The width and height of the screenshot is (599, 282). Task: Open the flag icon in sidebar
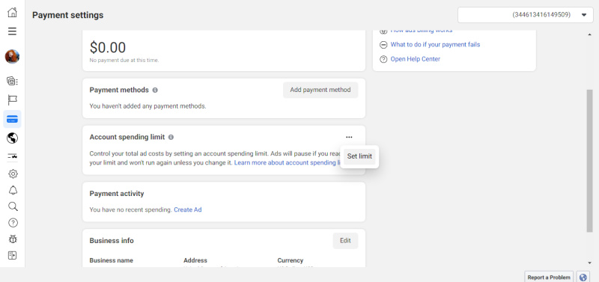point(12,100)
